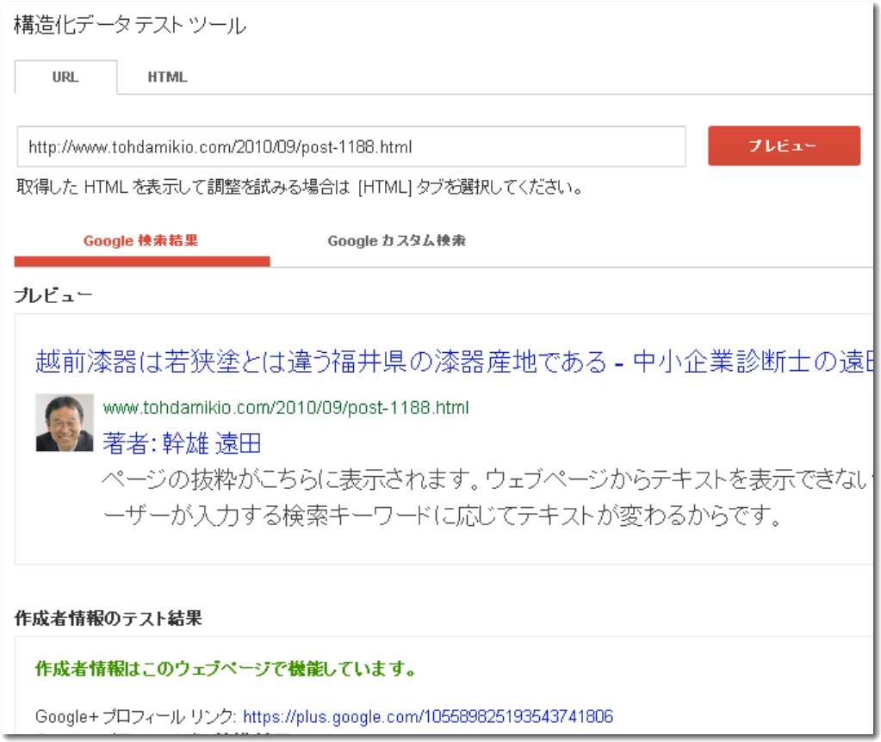Click the プレビュー section heading
The width and height of the screenshot is (881, 742).
click(53, 295)
